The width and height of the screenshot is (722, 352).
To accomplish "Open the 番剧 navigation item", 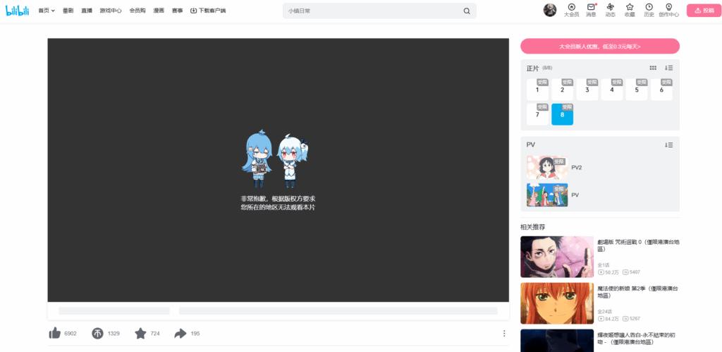I will click(68, 11).
